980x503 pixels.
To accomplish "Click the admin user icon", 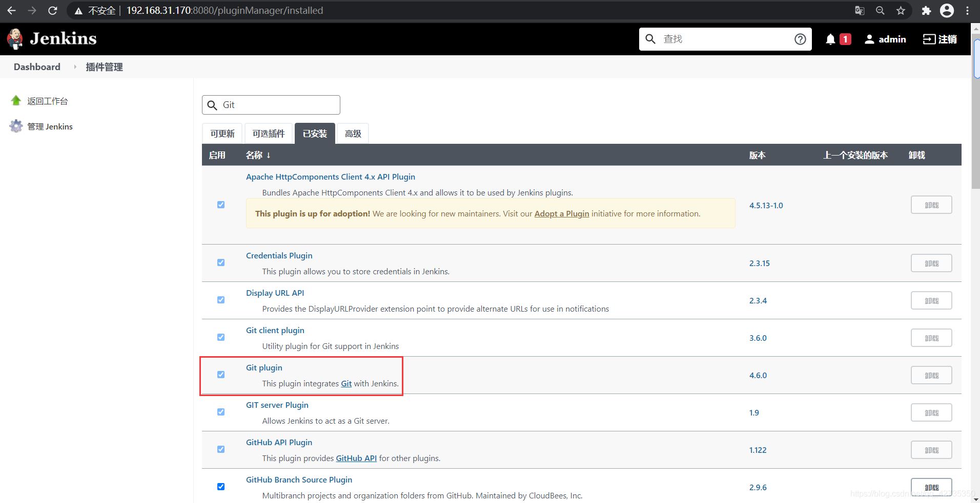I will point(869,39).
